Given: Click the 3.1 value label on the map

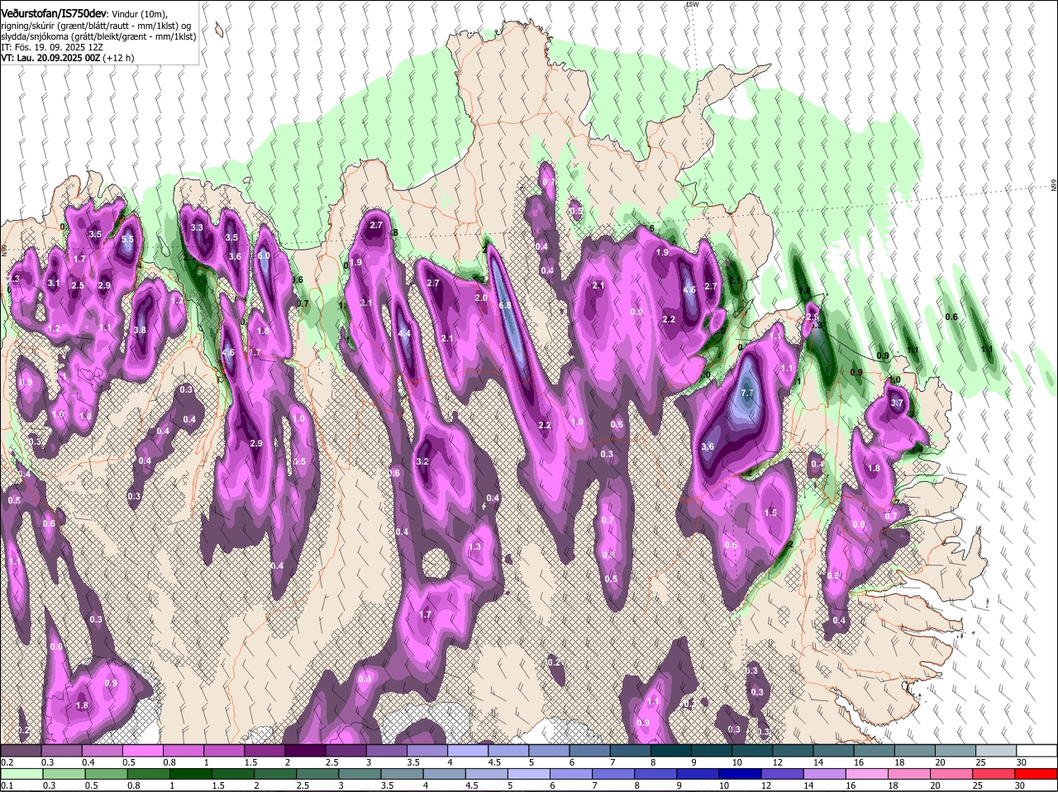Looking at the screenshot, I should pyautogui.click(x=54, y=284).
